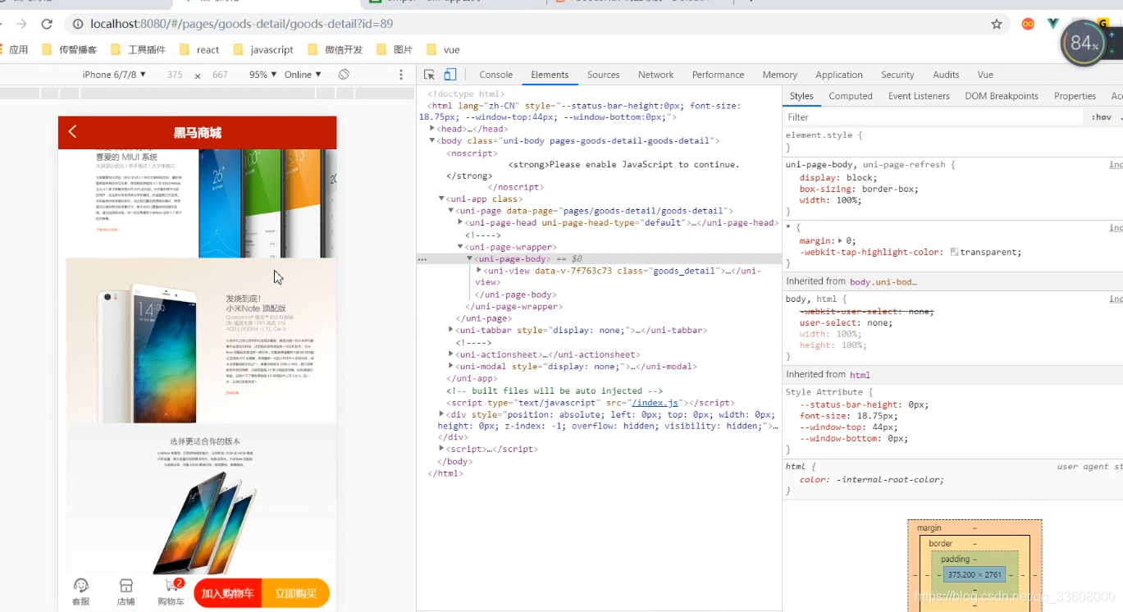Viewport: 1123px width, 612px height.
Task: Collapse the uni-app class node
Action: click(441, 199)
